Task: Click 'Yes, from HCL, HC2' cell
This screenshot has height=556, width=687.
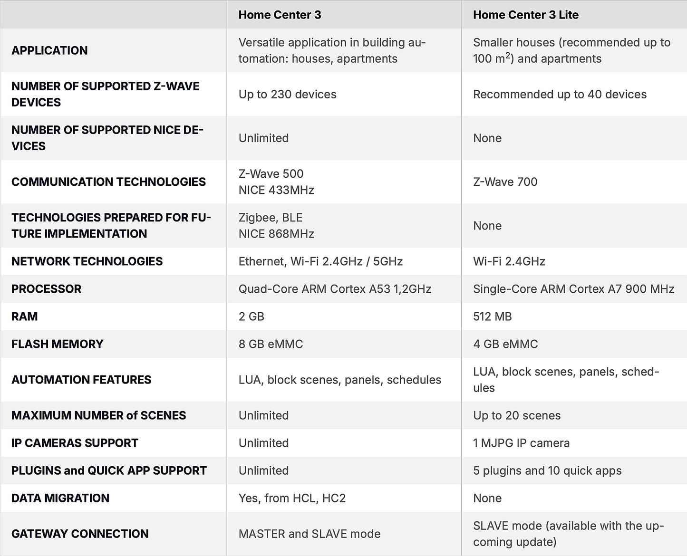Action: (292, 498)
